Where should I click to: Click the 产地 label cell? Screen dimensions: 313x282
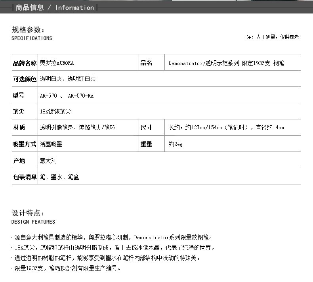25,160
